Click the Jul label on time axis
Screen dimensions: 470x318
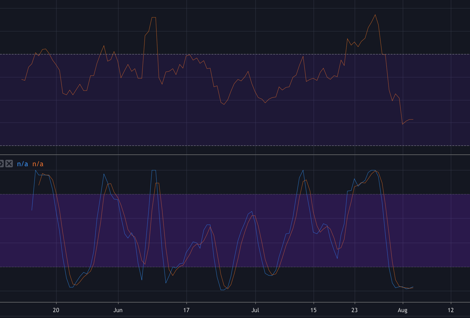pyautogui.click(x=255, y=310)
